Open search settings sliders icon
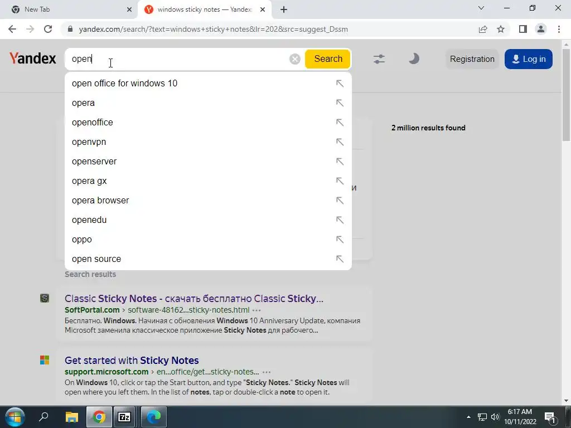This screenshot has height=428, width=571. 379,59
